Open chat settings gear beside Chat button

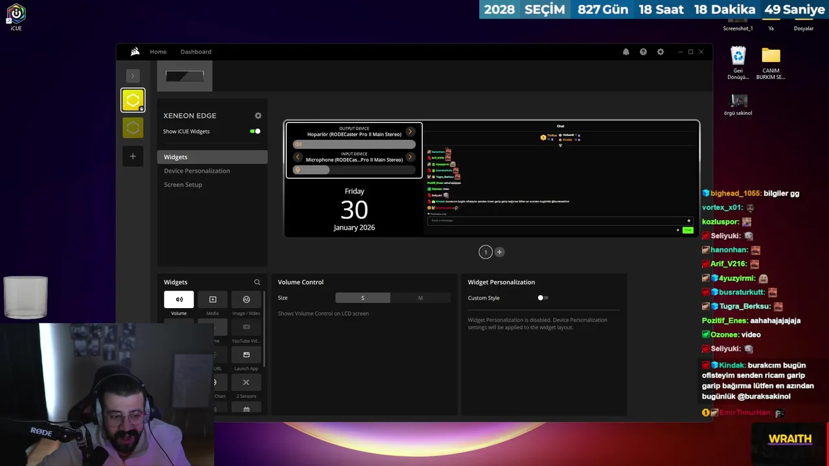(678, 230)
